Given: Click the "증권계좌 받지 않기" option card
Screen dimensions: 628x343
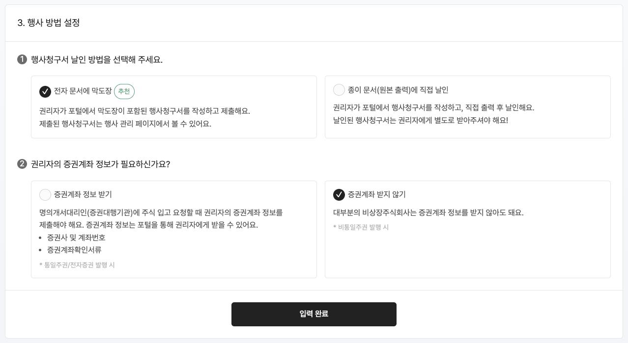Looking at the screenshot, I should pos(467,229).
